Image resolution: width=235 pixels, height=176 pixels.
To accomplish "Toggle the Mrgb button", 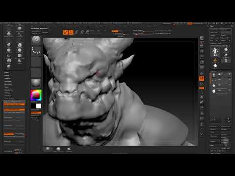I will coord(92,31).
